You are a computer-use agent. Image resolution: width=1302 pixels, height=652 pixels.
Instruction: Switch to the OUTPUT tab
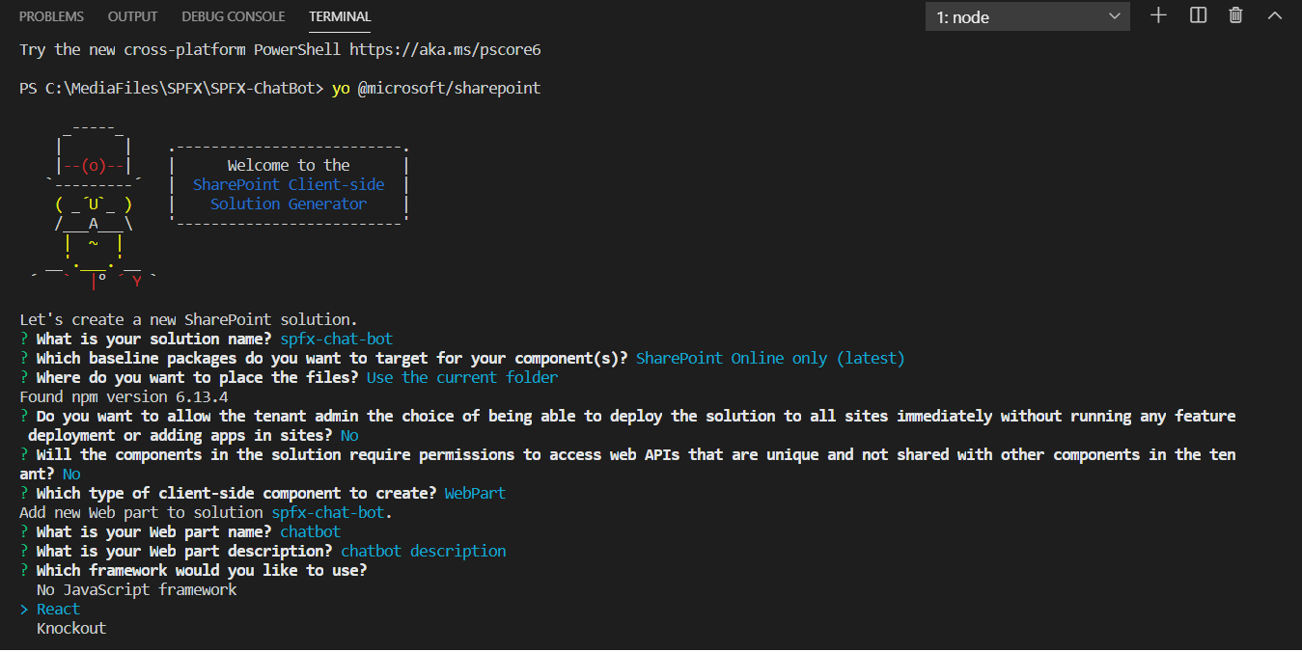tap(132, 15)
